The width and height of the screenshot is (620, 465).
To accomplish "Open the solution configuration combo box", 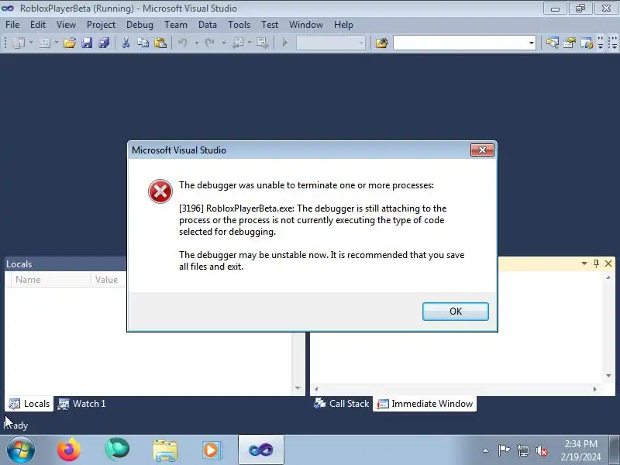I will point(331,43).
